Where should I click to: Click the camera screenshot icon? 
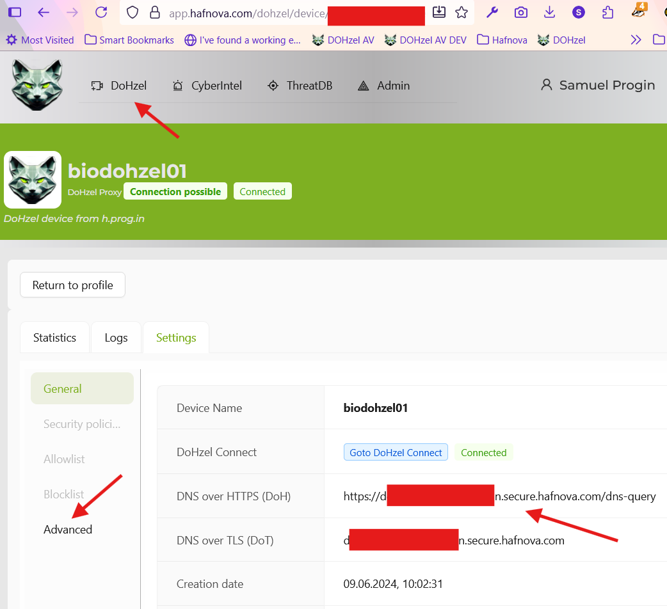pyautogui.click(x=520, y=12)
